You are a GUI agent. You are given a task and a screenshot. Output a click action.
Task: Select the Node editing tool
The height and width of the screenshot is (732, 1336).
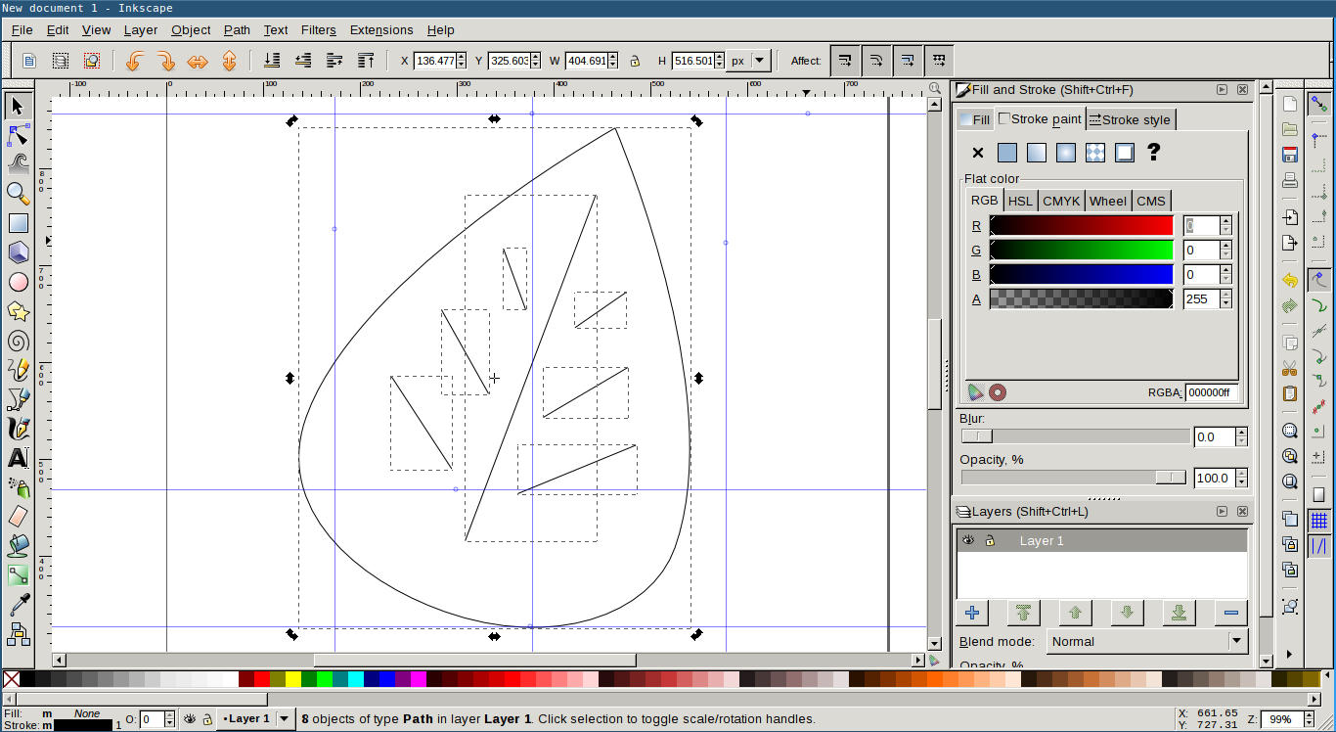click(18, 134)
